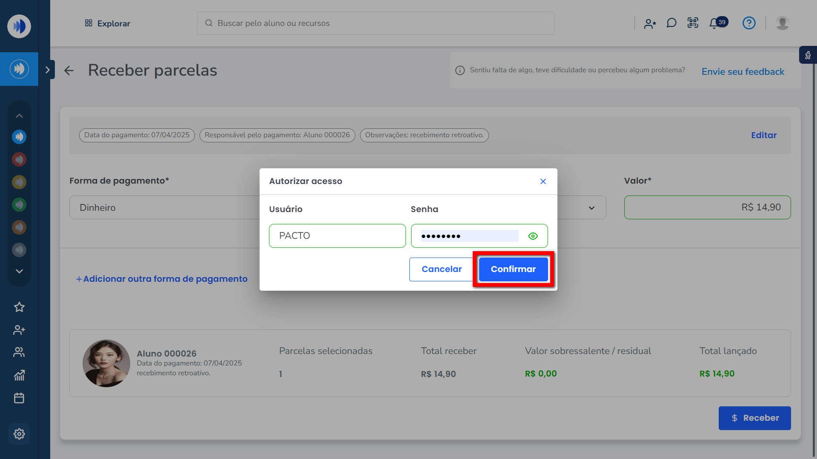
Task: Click the Confirmar button
Action: pos(513,269)
